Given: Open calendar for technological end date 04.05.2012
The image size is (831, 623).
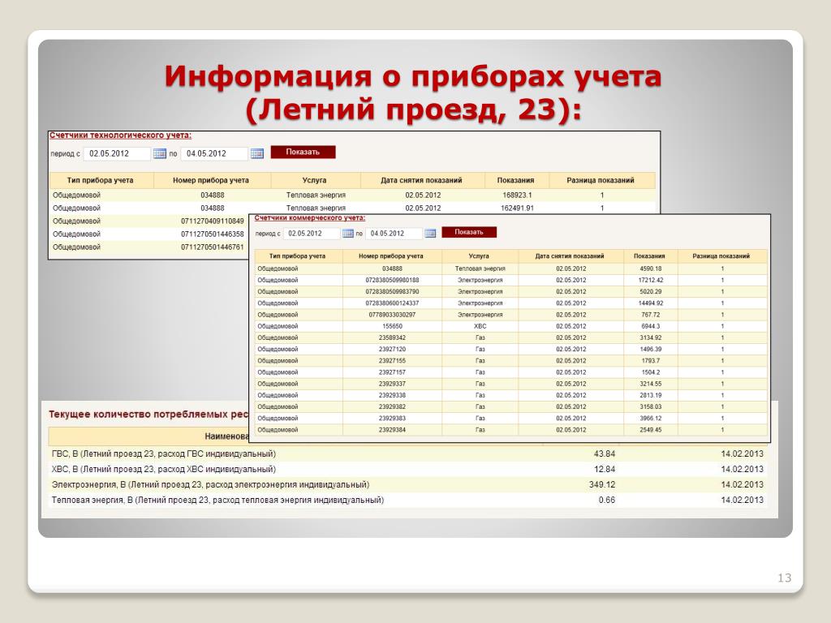Looking at the screenshot, I should point(257,153).
